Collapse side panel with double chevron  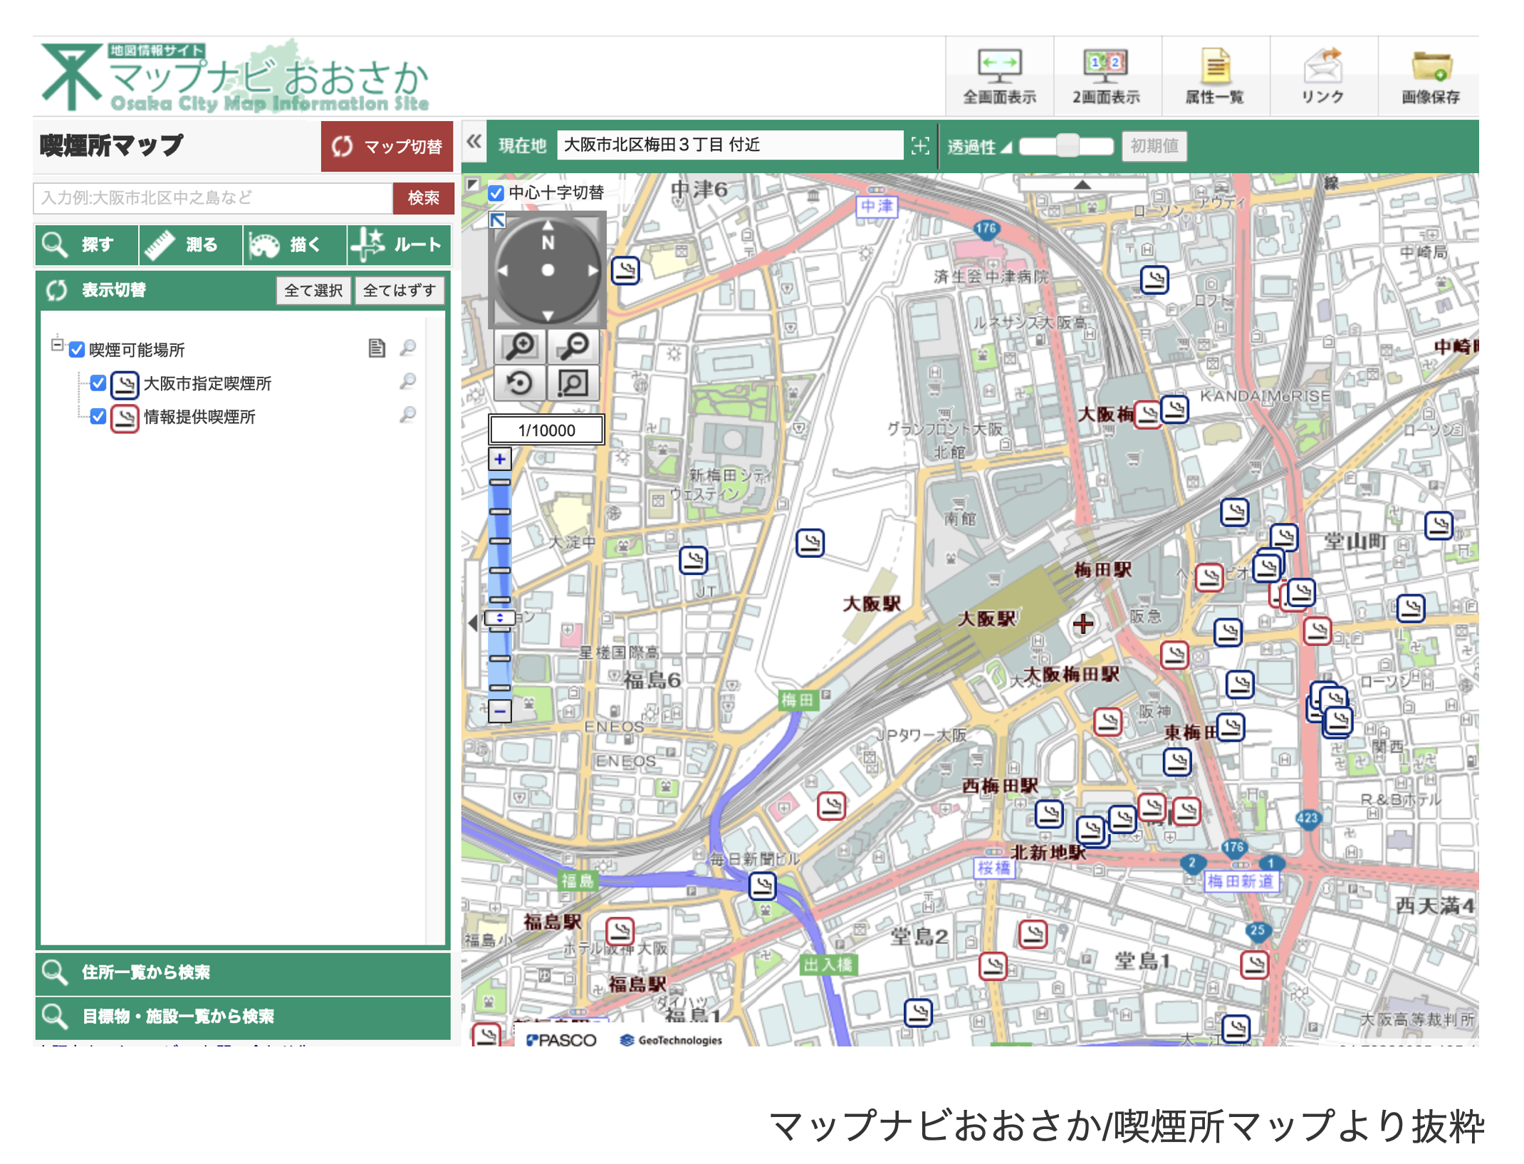click(x=474, y=142)
